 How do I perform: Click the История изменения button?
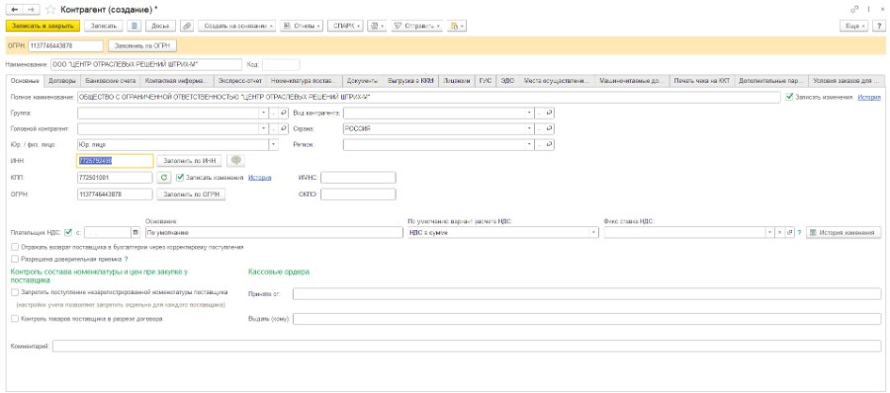tap(844, 232)
